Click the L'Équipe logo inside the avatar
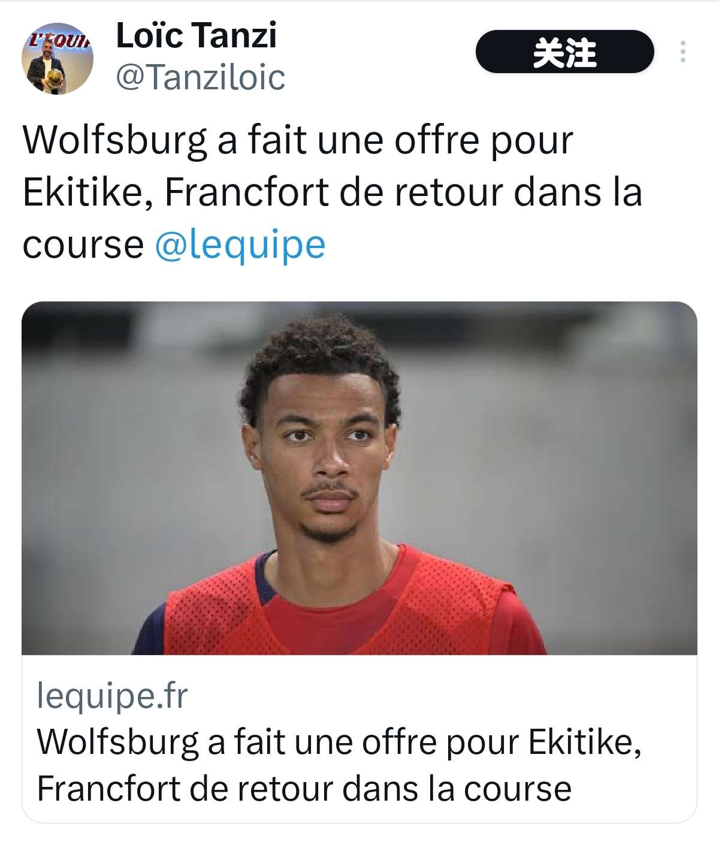The height and width of the screenshot is (848, 719). click(59, 41)
